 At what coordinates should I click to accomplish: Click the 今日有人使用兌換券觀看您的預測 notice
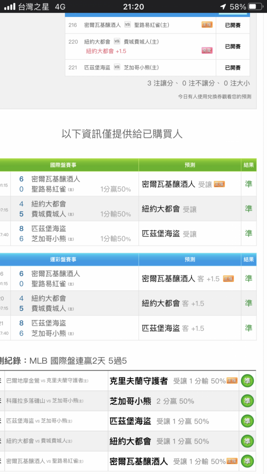(x=214, y=97)
